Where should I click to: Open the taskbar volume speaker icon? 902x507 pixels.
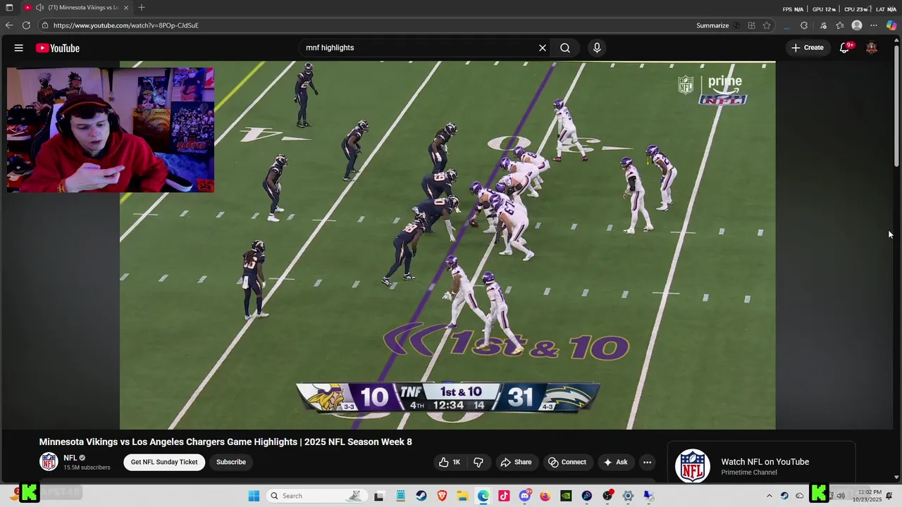[x=841, y=496]
